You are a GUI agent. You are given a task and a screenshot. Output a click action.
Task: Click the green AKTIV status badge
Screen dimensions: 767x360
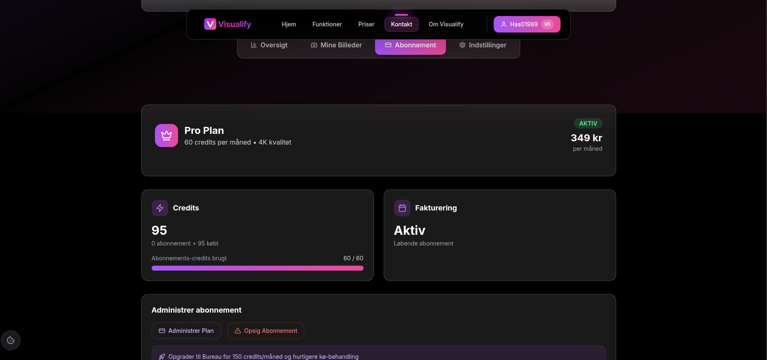[x=588, y=124]
